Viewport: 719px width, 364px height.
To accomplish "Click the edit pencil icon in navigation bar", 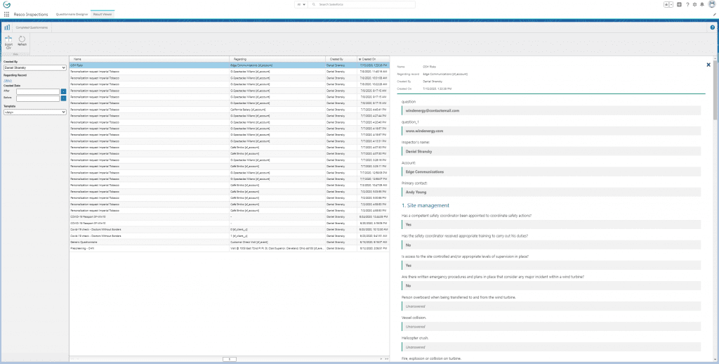I will [x=714, y=15].
